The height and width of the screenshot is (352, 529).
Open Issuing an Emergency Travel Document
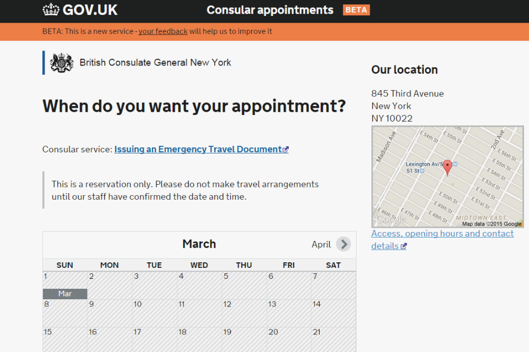199,148
